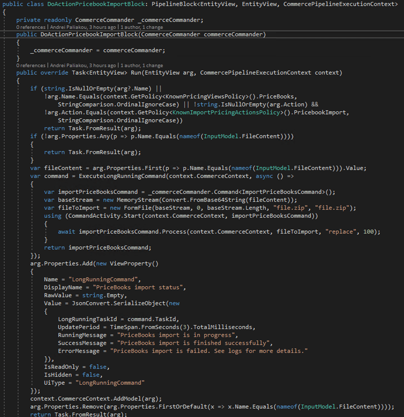Click the DisplayName property assignment
Image resolution: width=404 pixels, height=417 pixels.
point(63,287)
